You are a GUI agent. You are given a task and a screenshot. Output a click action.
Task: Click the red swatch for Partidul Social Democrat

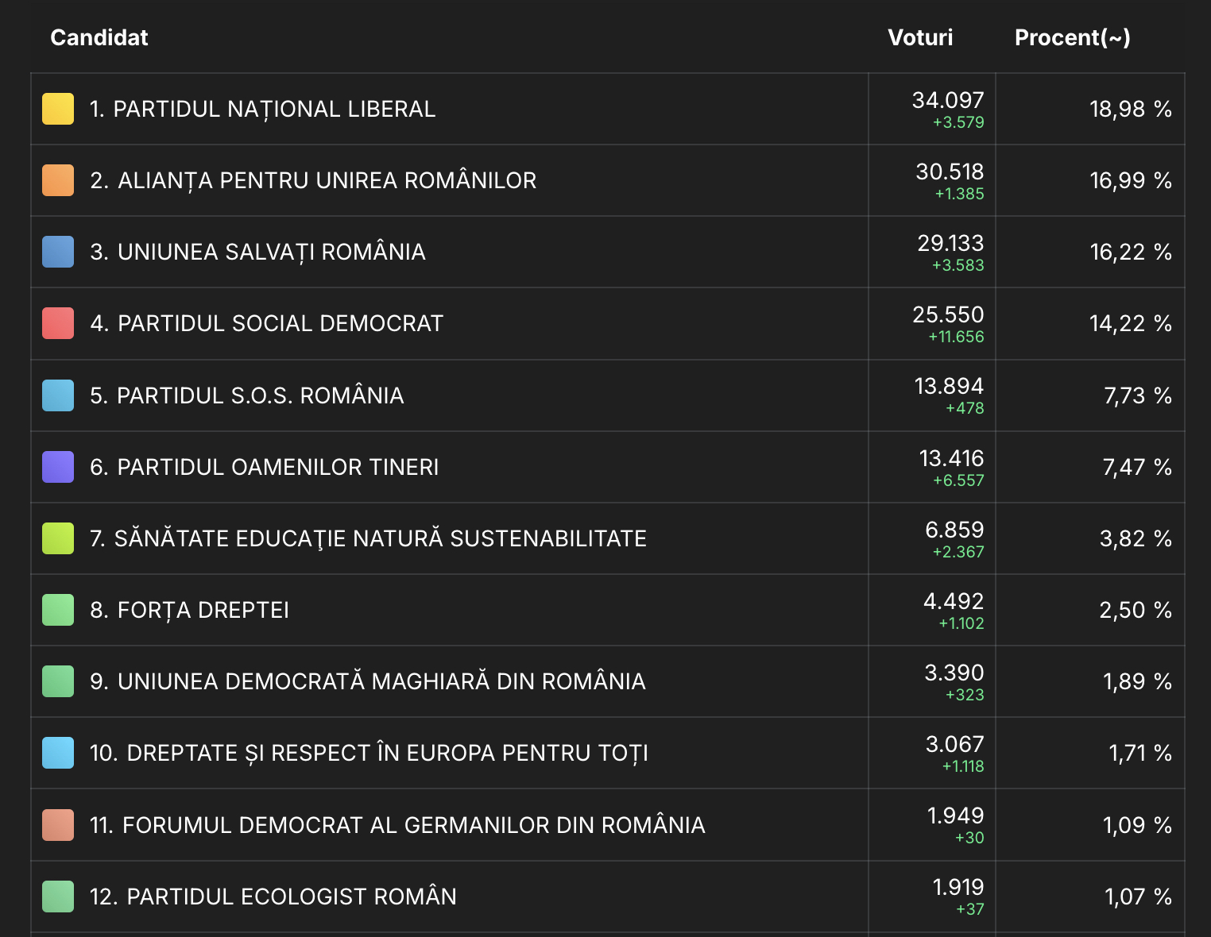point(58,323)
